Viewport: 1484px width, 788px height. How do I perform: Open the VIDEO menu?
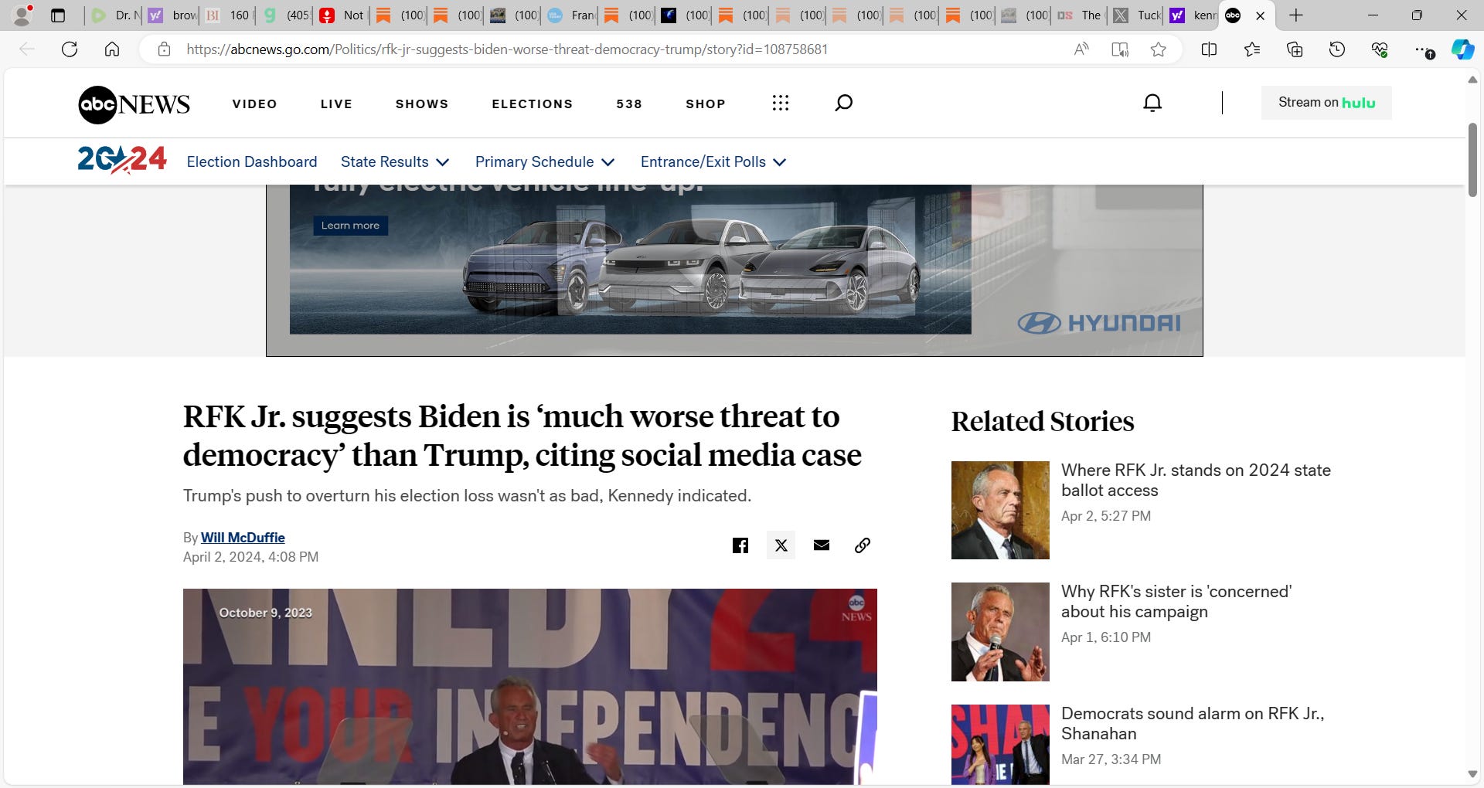(x=254, y=104)
